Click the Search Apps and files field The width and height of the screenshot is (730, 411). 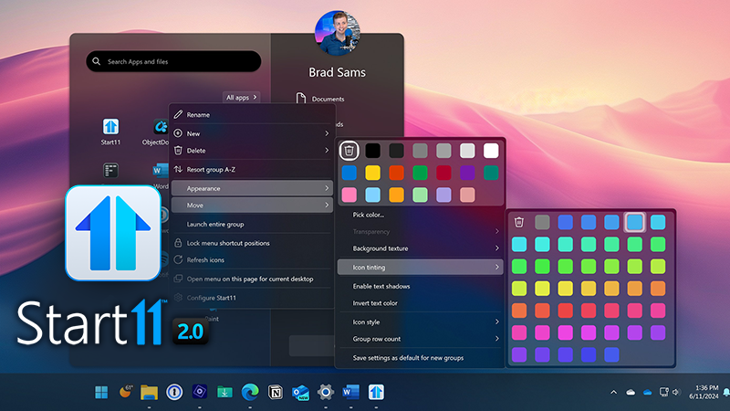173,61
